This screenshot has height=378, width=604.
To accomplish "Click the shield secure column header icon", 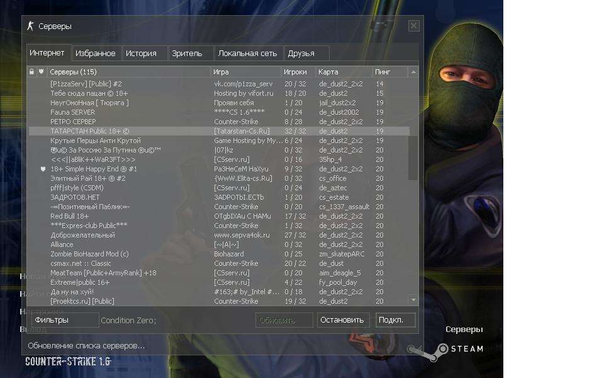I will [x=42, y=72].
